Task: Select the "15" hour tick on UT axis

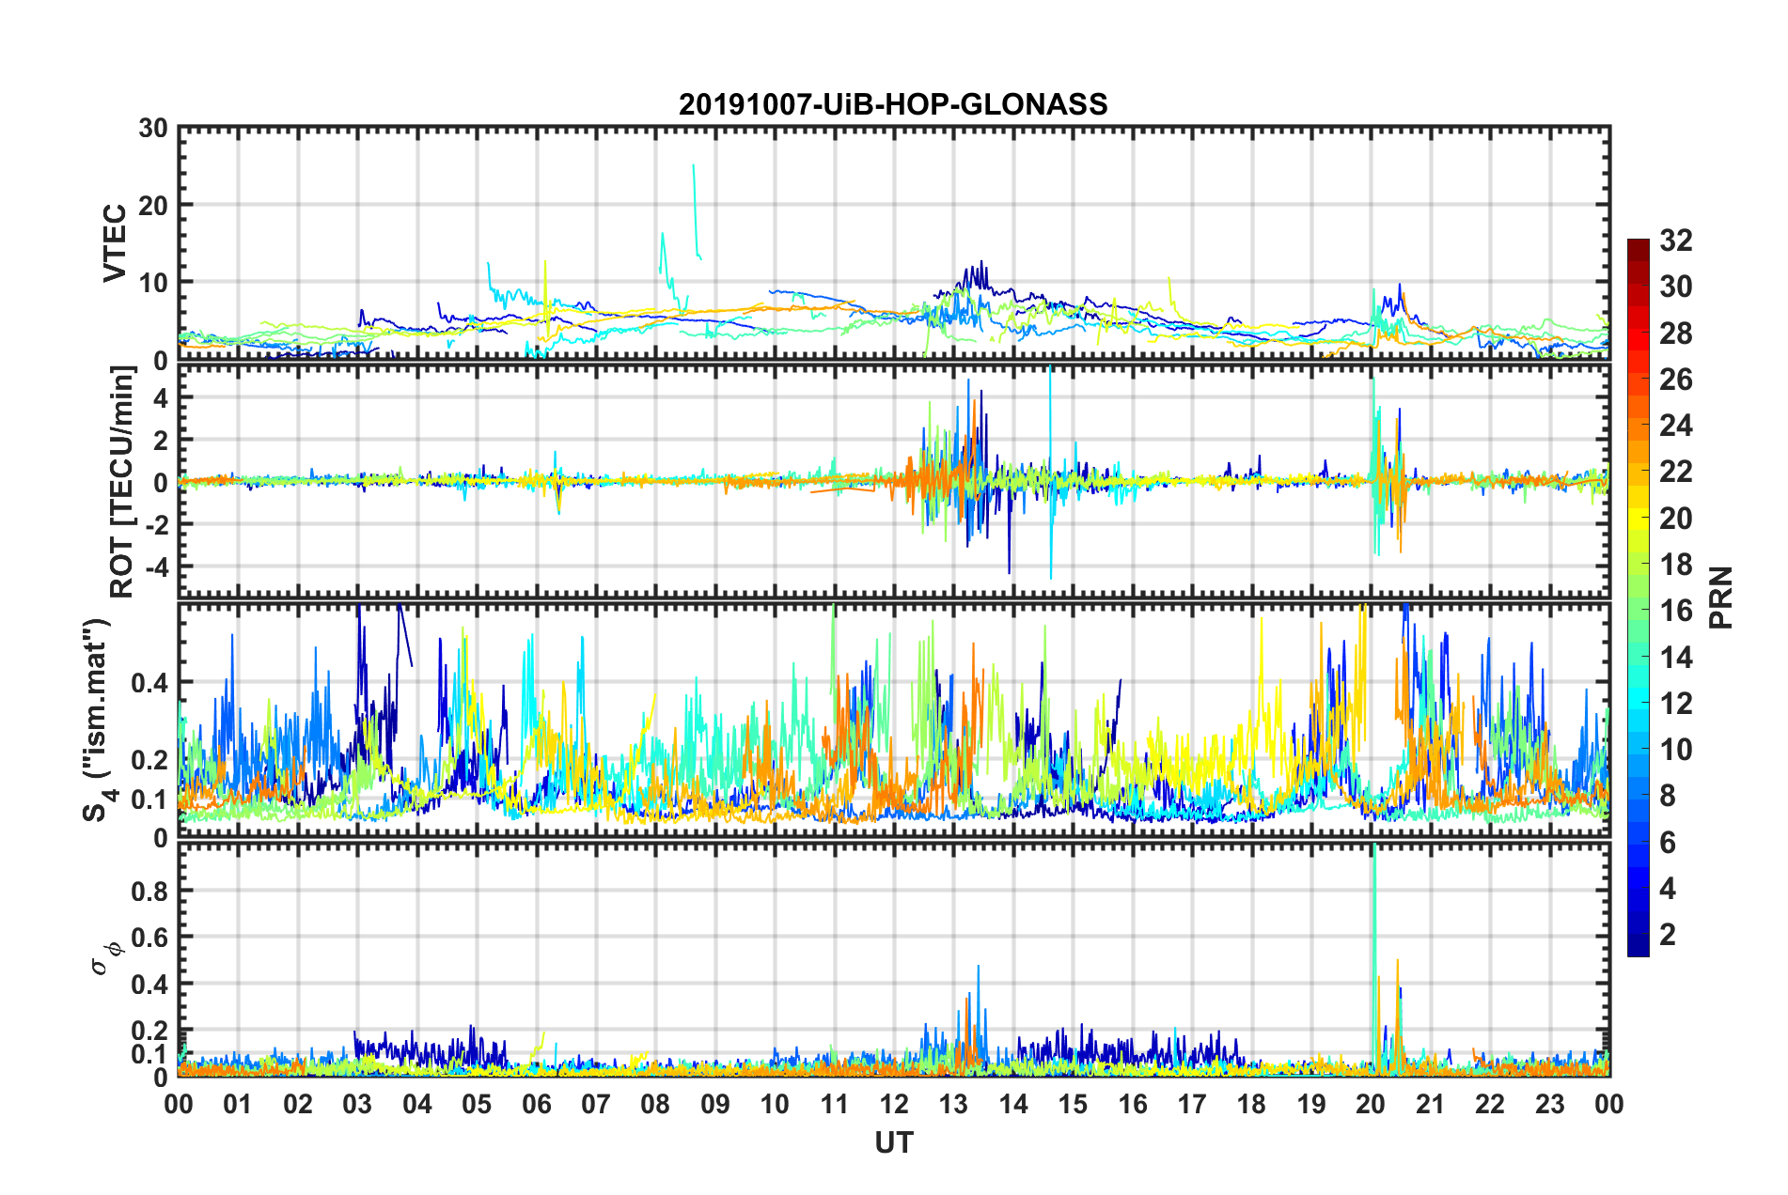Action: click(1073, 1104)
